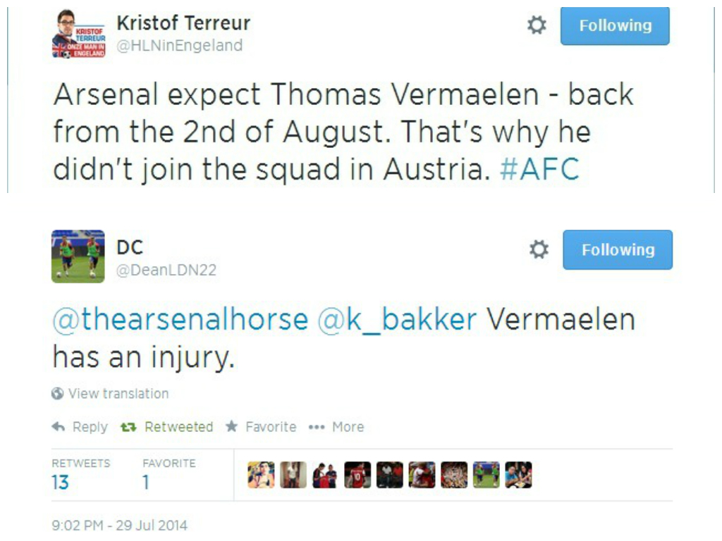This screenshot has height=541, width=722.
Task: Click DC's profile avatar
Action: tap(78, 256)
